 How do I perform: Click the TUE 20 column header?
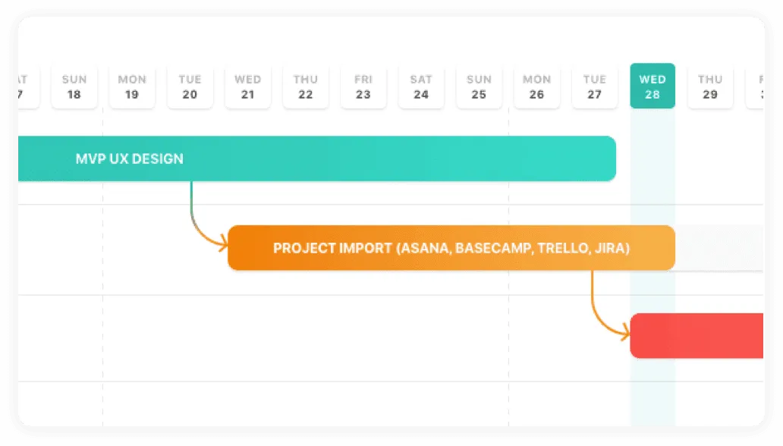189,85
